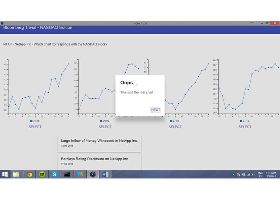Click the double-arrow title bar button

[251, 23]
